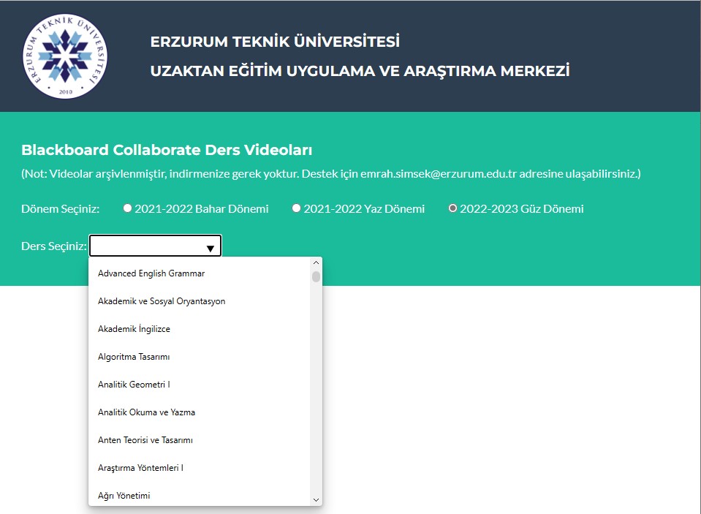The image size is (701, 514).
Task: Select 2021-2022 Yaz Dönemi radio button
Action: coord(297,208)
